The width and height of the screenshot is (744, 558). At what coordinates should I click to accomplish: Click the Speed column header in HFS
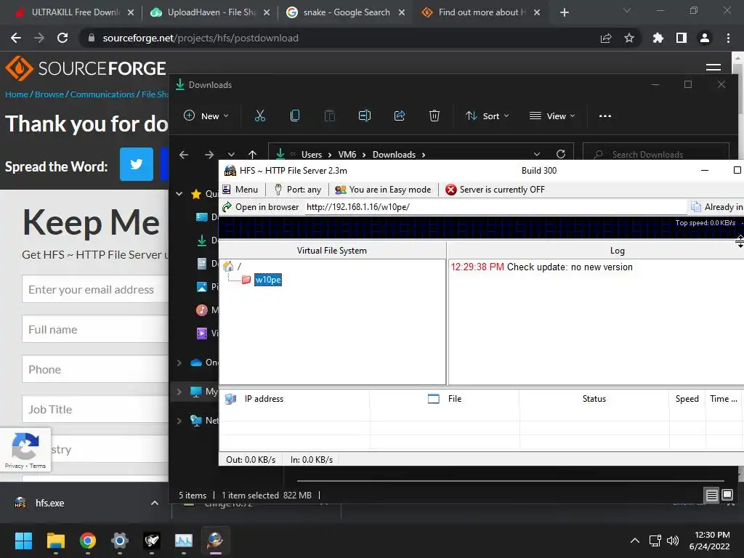pyautogui.click(x=687, y=399)
